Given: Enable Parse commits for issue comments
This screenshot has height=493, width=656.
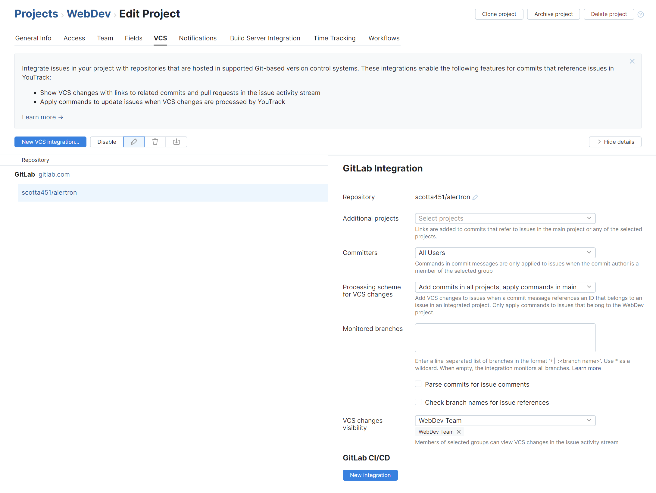Looking at the screenshot, I should click(x=418, y=384).
